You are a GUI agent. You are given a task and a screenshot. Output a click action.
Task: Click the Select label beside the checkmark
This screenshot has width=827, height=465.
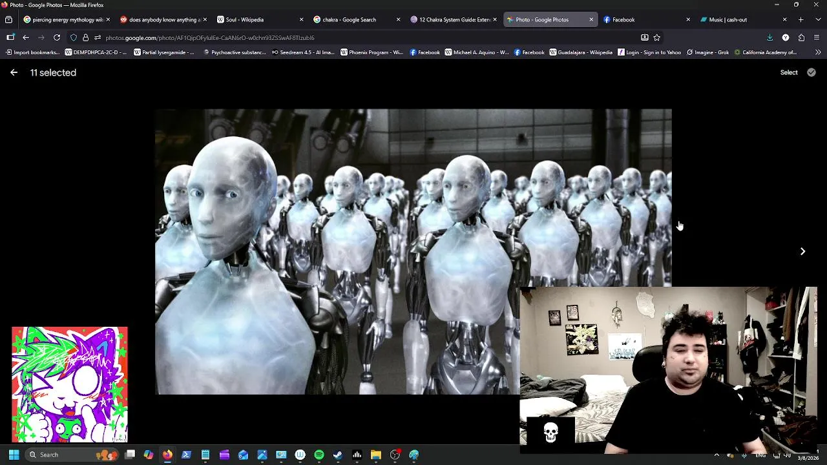(789, 72)
